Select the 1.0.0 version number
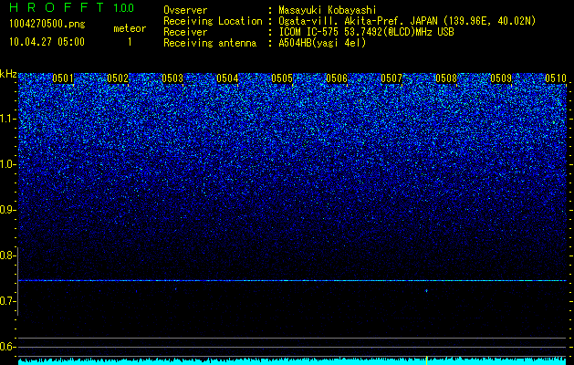This screenshot has width=574, height=365. 124,8
